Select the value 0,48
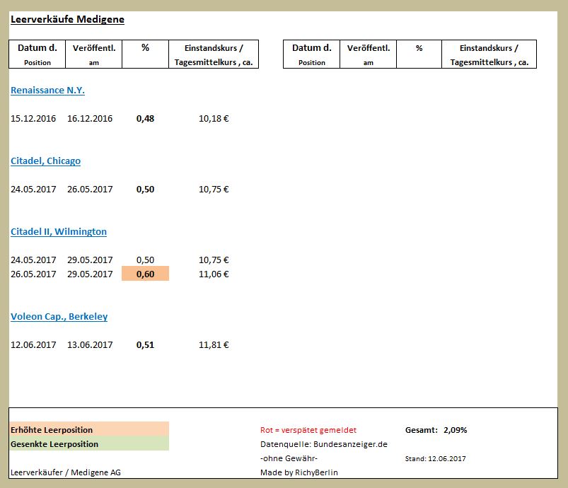Image resolution: width=568 pixels, height=488 pixels. point(145,119)
